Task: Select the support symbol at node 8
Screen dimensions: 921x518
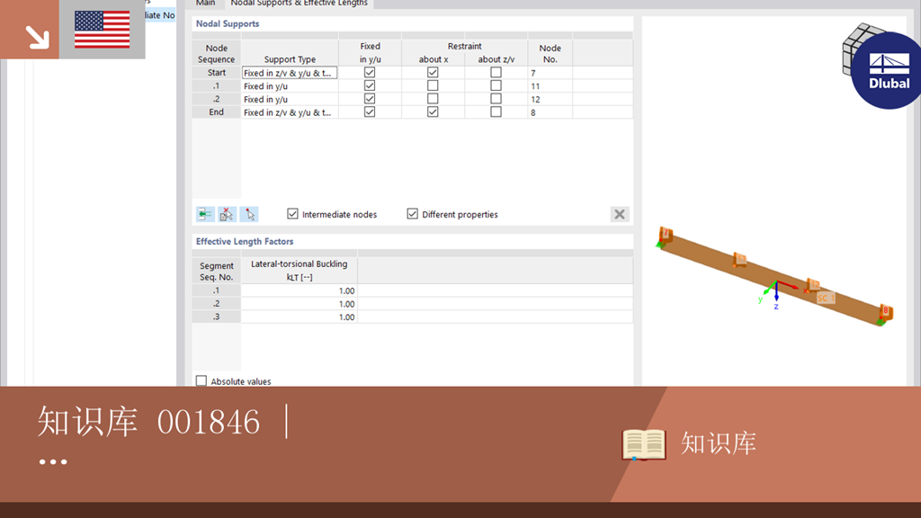Action: pyautogui.click(x=885, y=314)
